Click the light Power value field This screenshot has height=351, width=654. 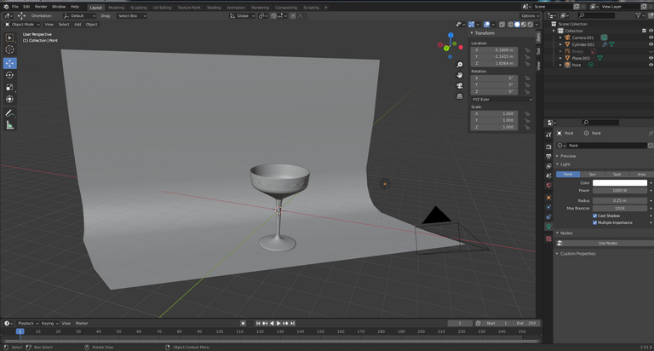coord(619,190)
